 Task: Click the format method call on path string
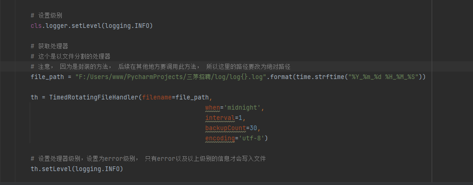[281, 77]
